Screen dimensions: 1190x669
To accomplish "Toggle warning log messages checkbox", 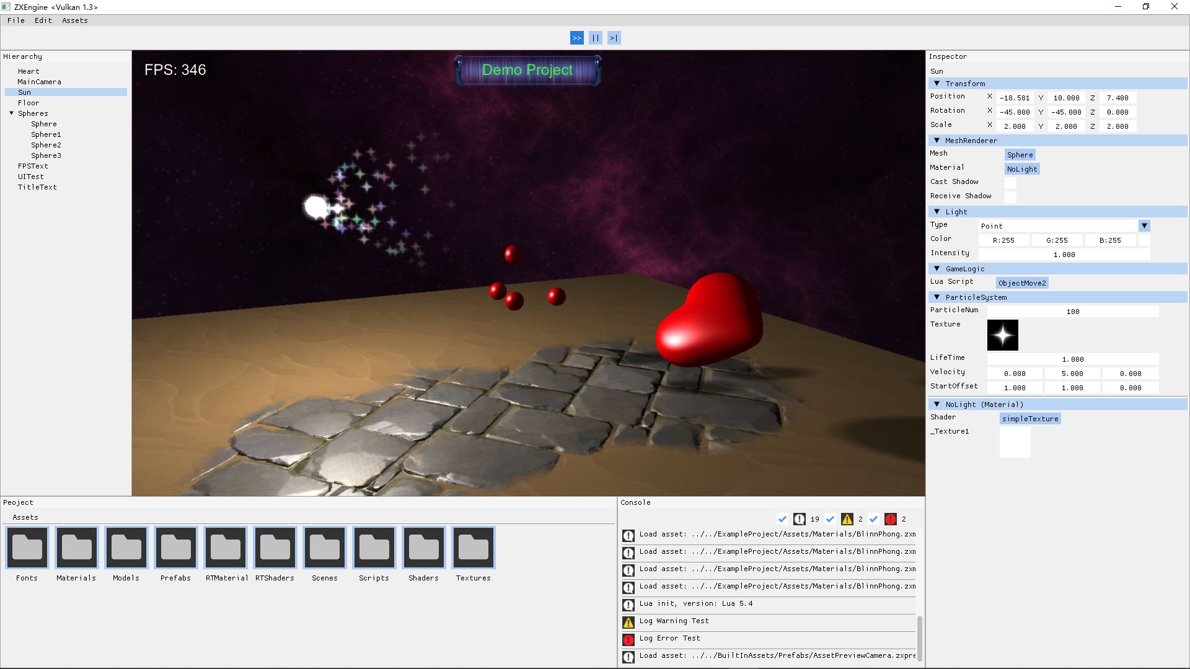I will click(831, 519).
